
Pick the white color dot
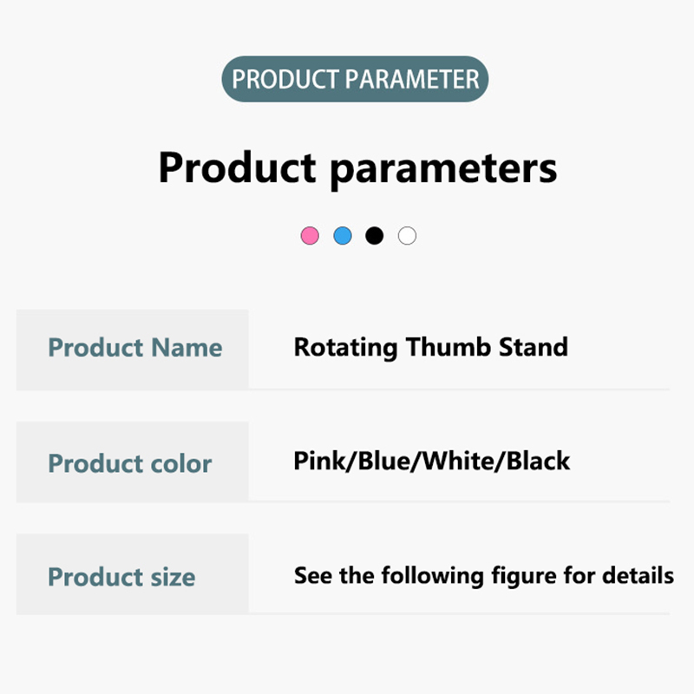tap(407, 236)
